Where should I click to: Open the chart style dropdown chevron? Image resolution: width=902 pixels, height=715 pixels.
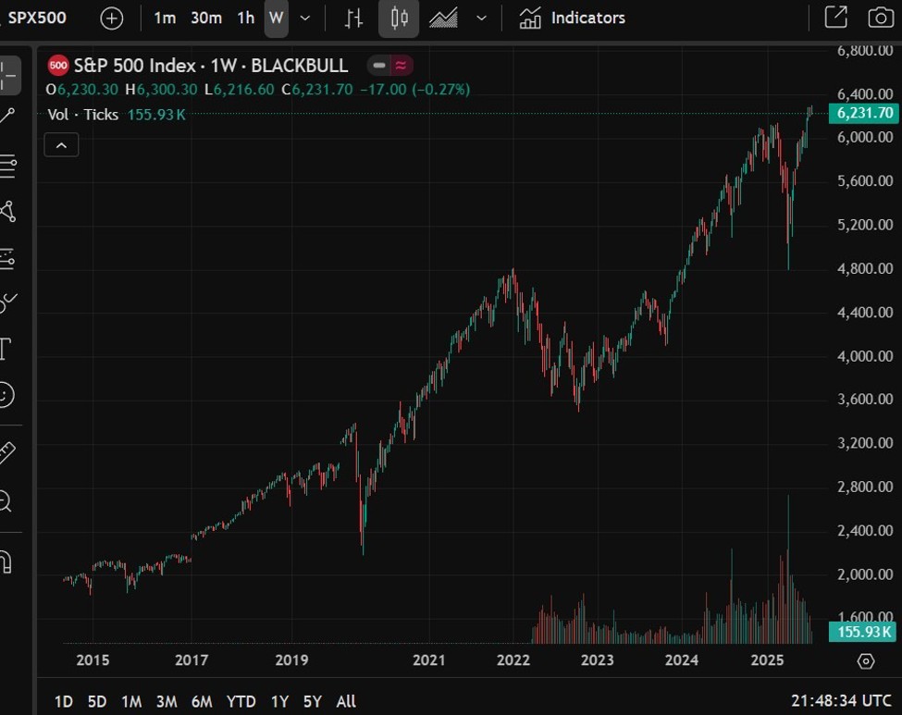480,18
